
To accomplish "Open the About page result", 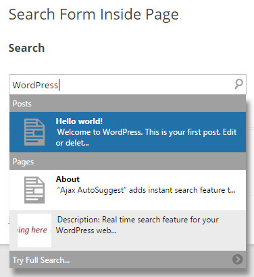I will (128, 190).
